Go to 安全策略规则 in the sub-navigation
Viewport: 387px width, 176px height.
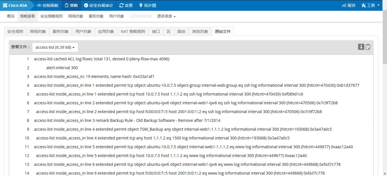tap(51, 16)
